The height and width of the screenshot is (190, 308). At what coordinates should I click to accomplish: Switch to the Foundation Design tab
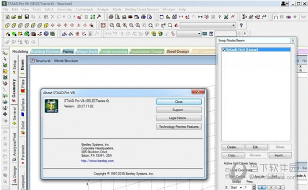pos(146,52)
